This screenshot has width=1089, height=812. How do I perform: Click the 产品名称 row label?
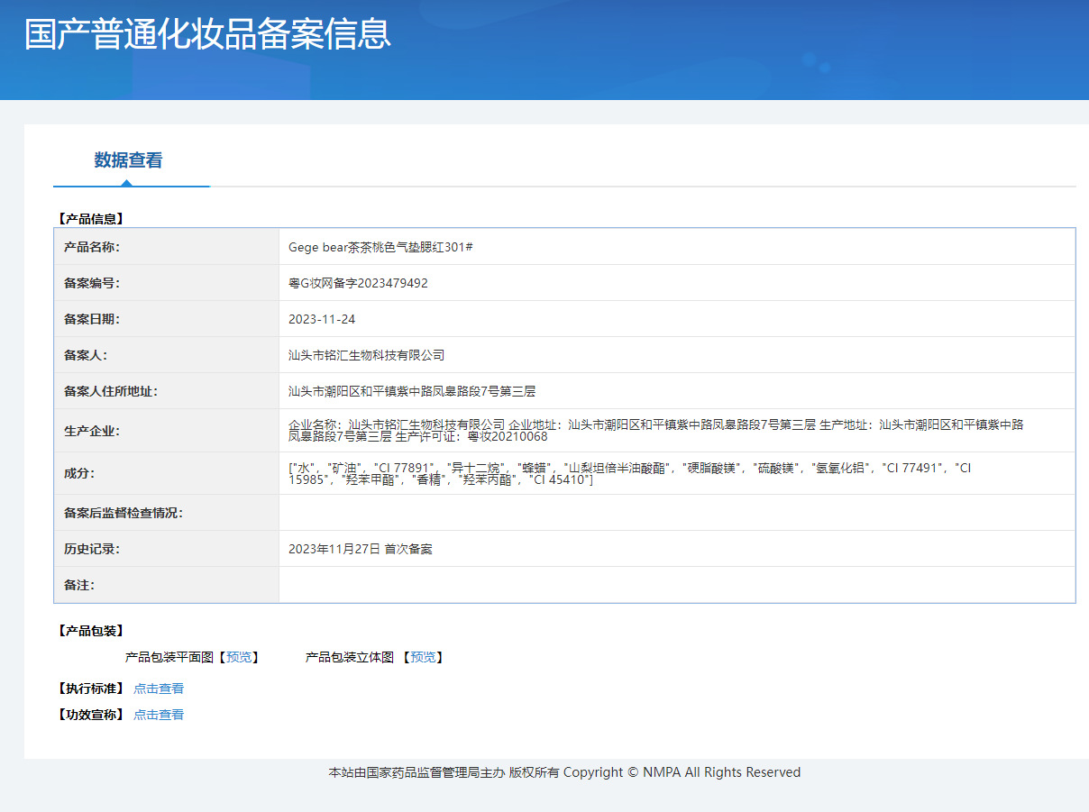(92, 247)
